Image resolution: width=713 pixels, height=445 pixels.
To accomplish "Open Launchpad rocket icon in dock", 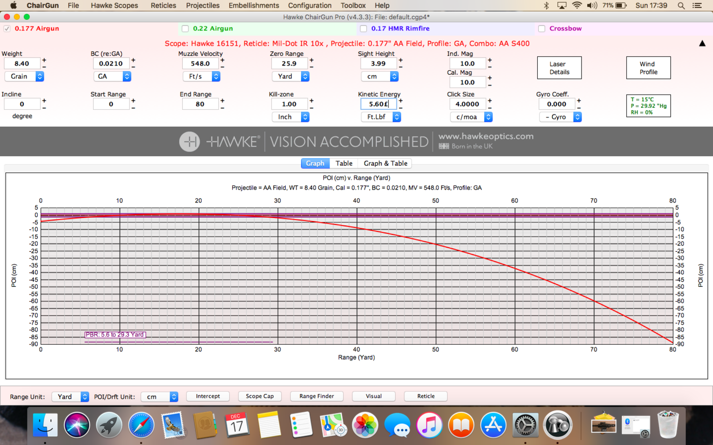I will pos(109,425).
